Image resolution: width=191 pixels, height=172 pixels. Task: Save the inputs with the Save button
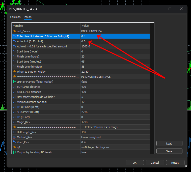(169, 151)
